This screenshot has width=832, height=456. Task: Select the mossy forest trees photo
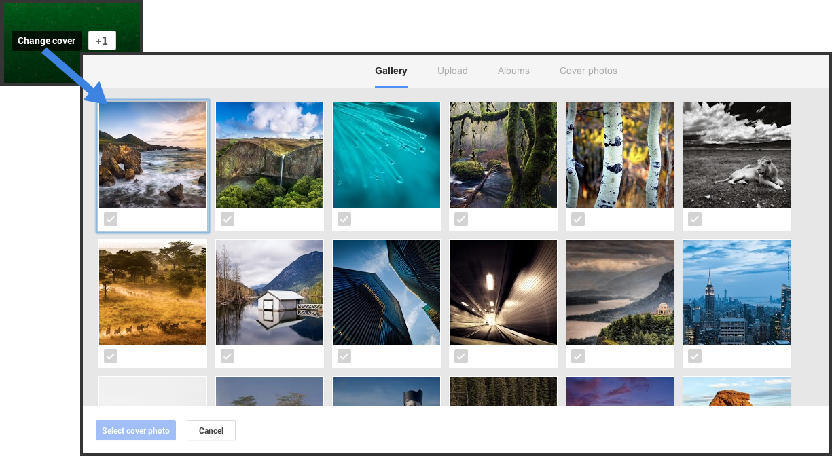point(503,155)
